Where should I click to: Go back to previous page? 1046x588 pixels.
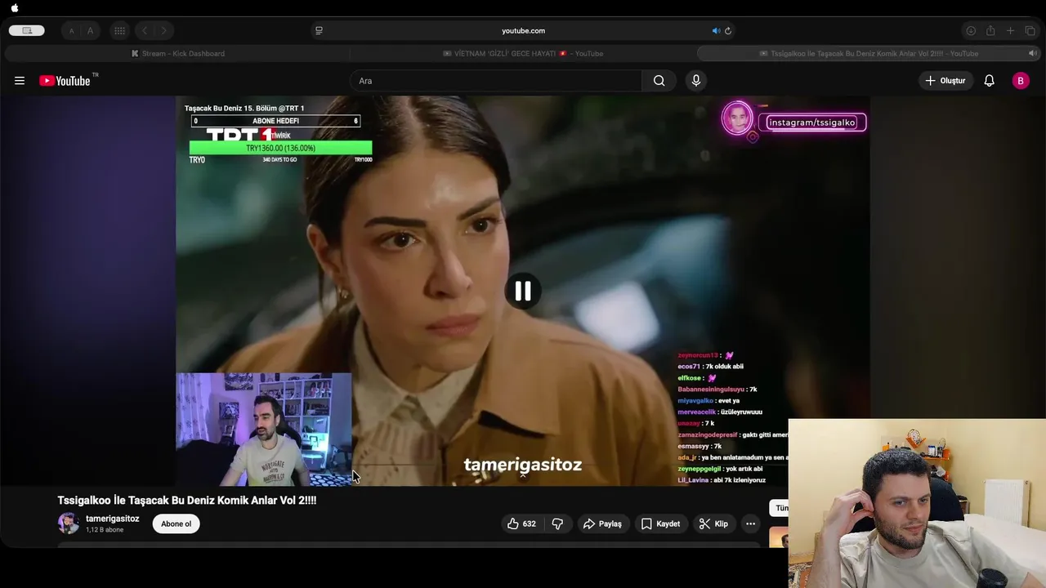tap(145, 31)
